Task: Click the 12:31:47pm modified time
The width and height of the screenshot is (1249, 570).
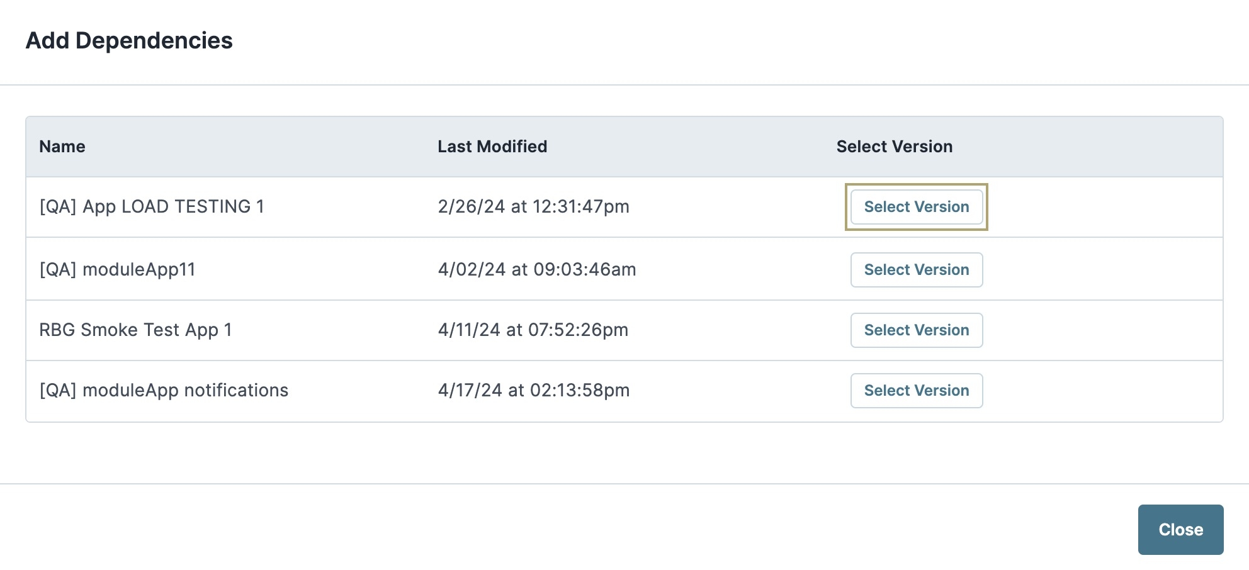Action: click(x=580, y=207)
